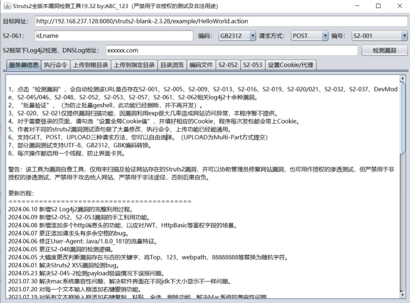Click the line 2024.06.05 更正S2-048漏洞

tap(61, 249)
